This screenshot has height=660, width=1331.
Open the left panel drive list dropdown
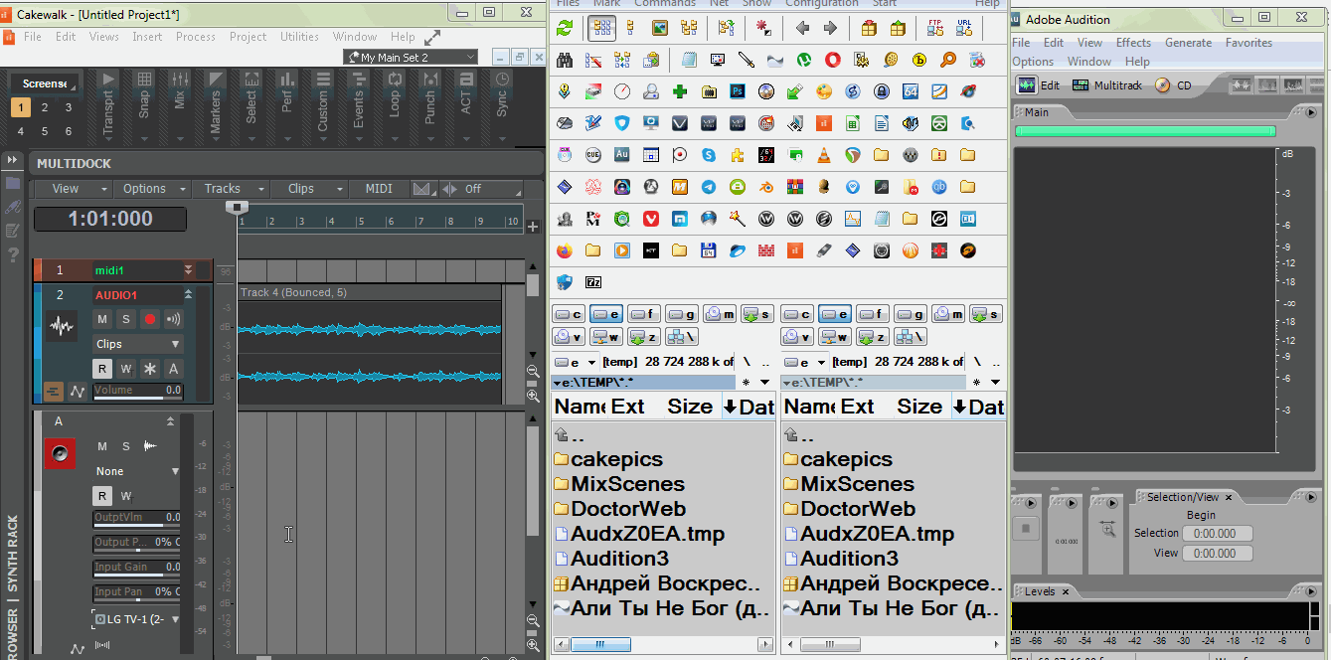pos(576,363)
